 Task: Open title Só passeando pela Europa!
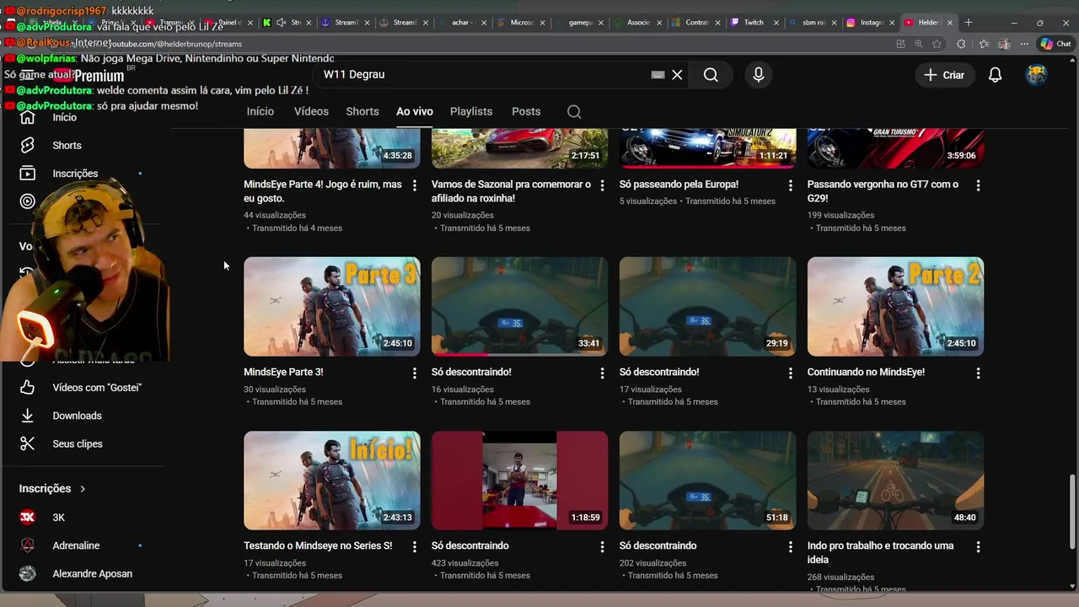[679, 185]
